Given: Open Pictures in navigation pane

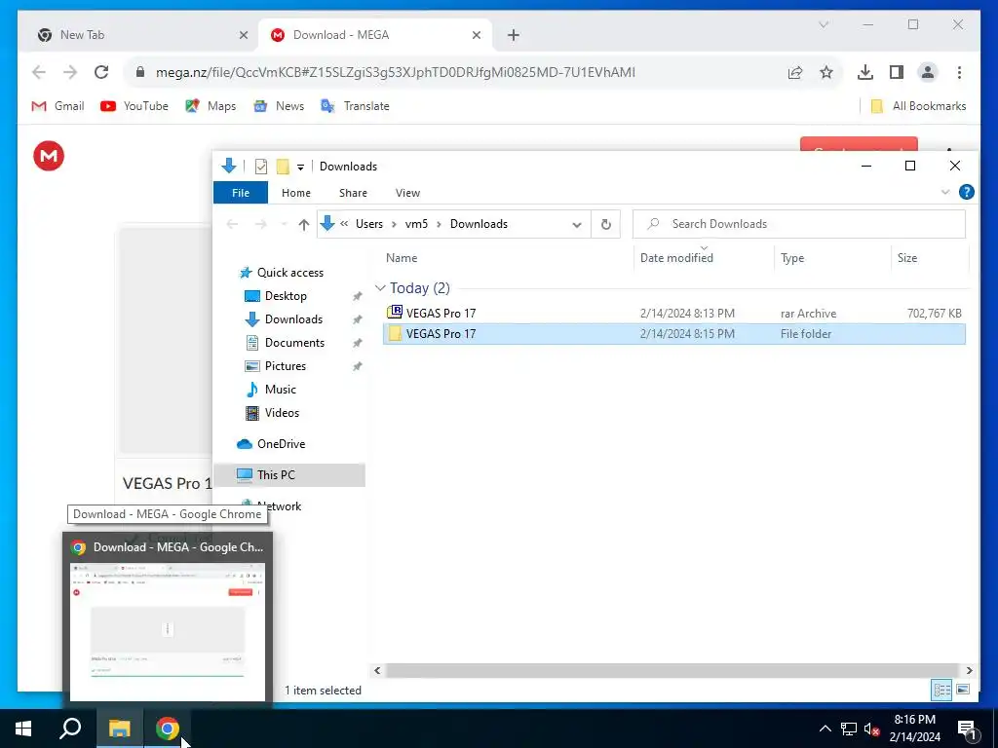Looking at the screenshot, I should 286,366.
